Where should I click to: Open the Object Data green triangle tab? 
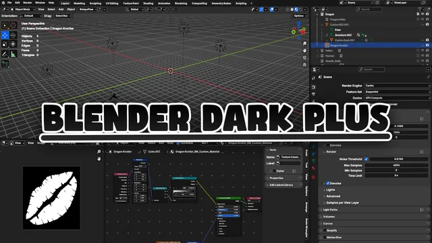coord(313,161)
